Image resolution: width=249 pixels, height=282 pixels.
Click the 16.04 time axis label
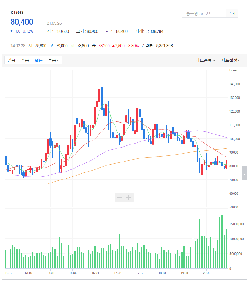[x=95, y=273]
